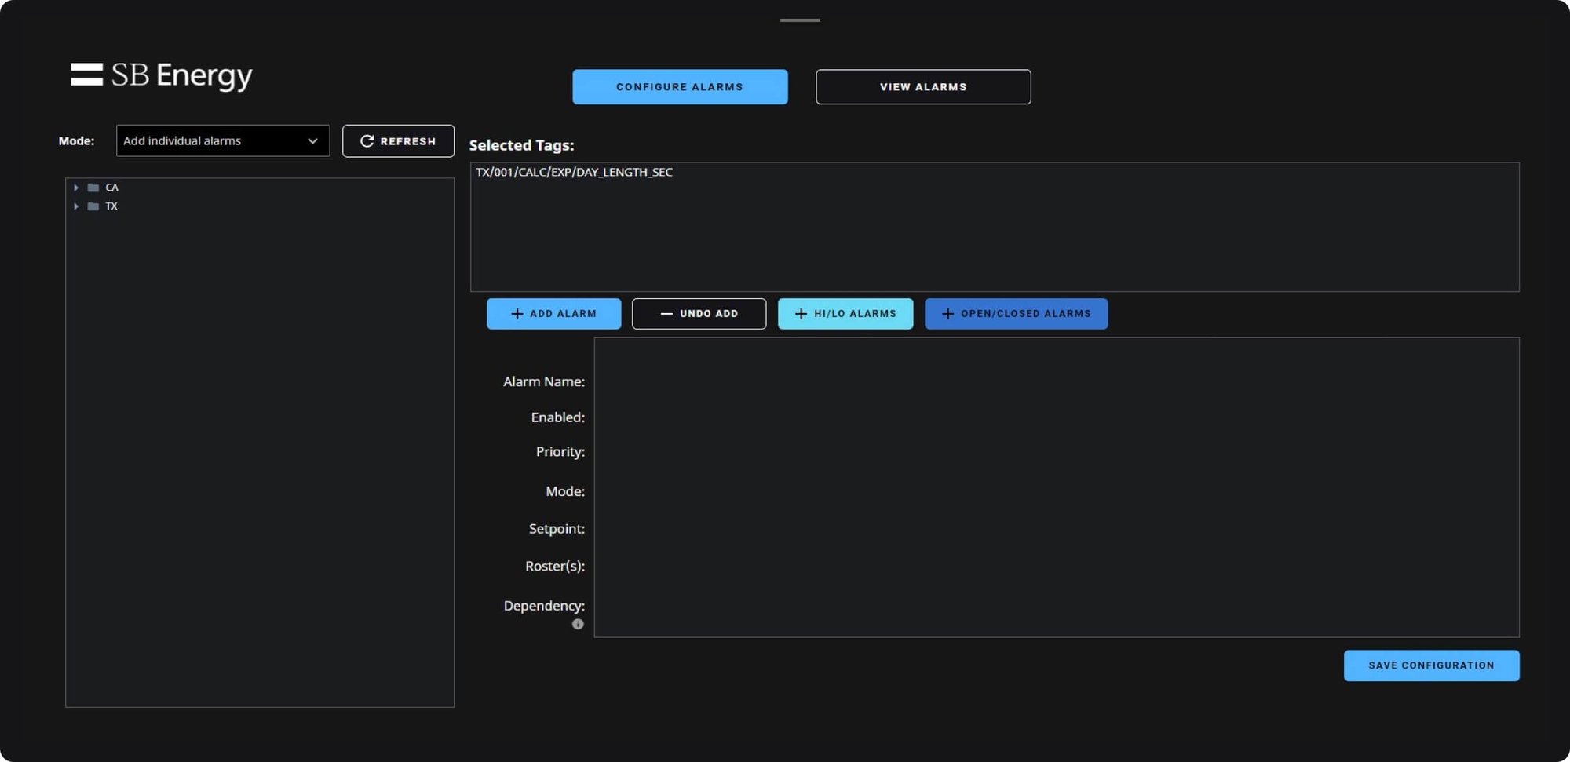Select the CA tree item label
The width and height of the screenshot is (1570, 762).
click(112, 188)
